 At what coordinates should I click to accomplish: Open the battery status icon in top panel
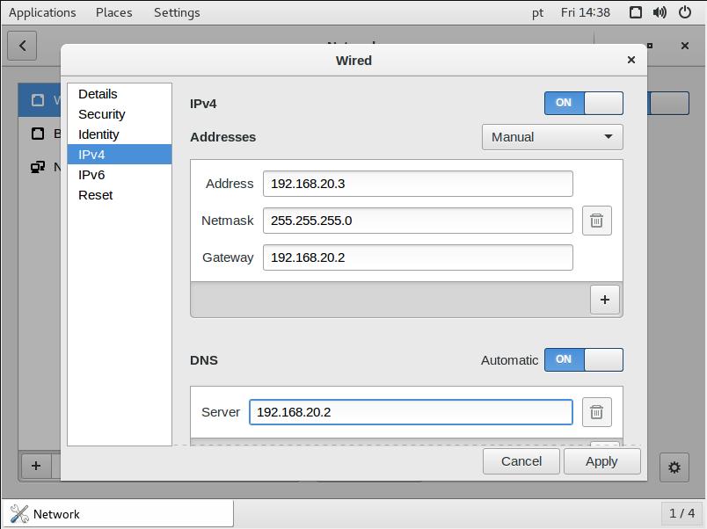pos(684,12)
